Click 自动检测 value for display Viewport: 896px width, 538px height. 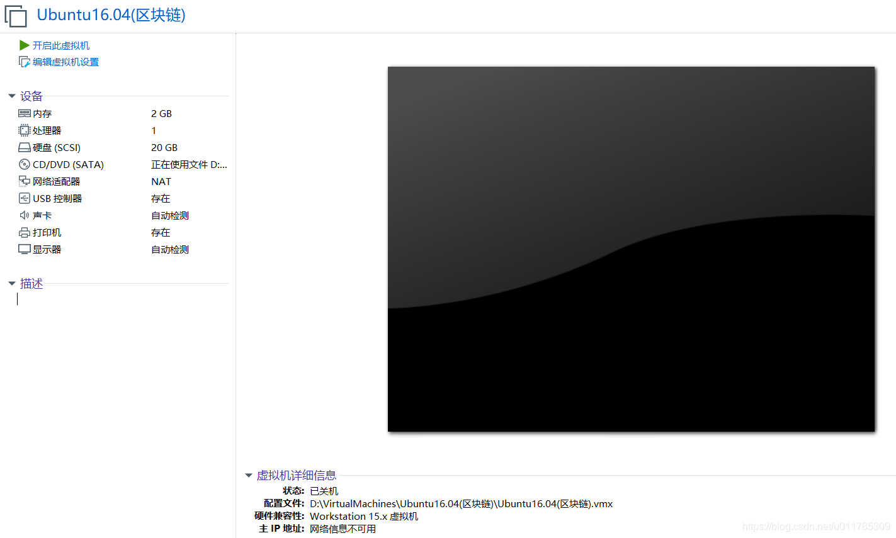[x=170, y=249]
